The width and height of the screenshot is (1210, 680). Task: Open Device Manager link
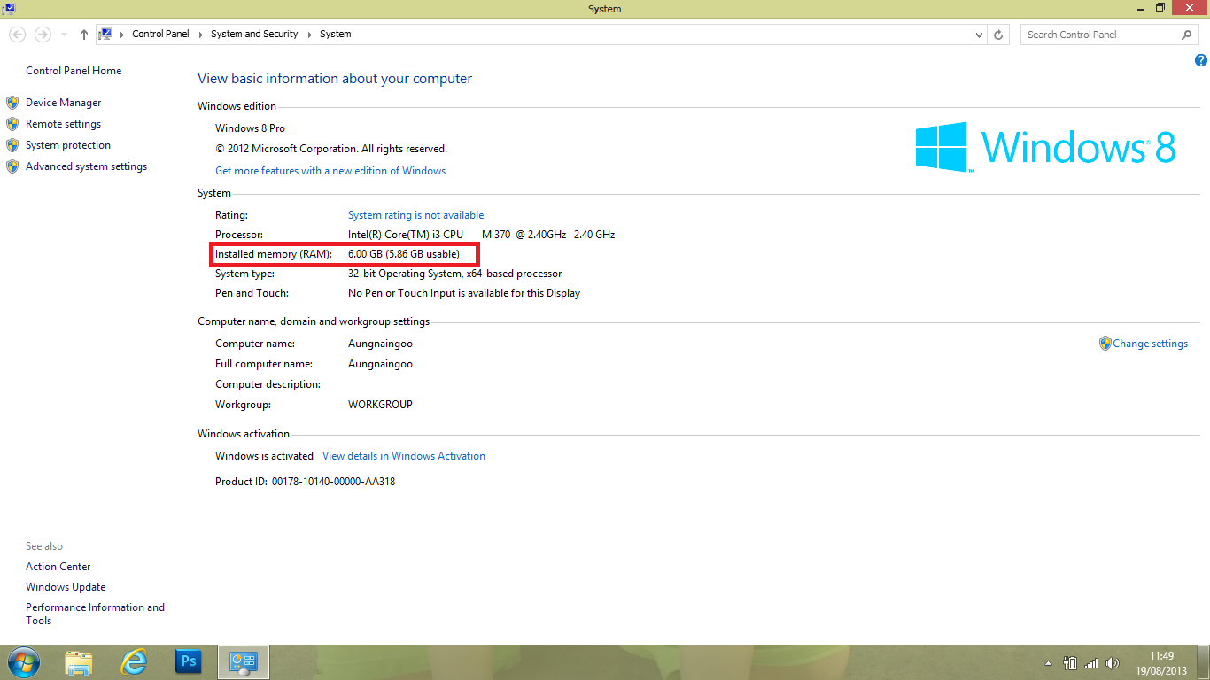click(x=64, y=103)
